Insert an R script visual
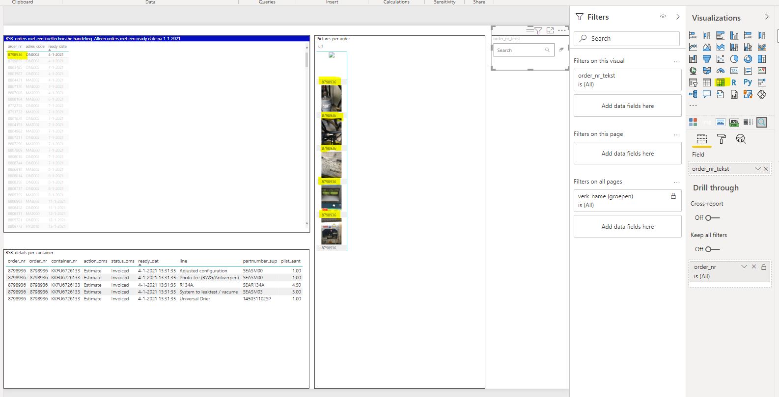Image resolution: width=779 pixels, height=397 pixels. click(x=734, y=82)
